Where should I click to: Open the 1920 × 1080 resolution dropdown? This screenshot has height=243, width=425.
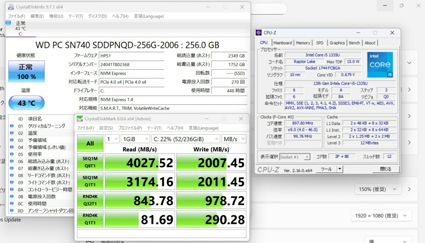(381, 216)
